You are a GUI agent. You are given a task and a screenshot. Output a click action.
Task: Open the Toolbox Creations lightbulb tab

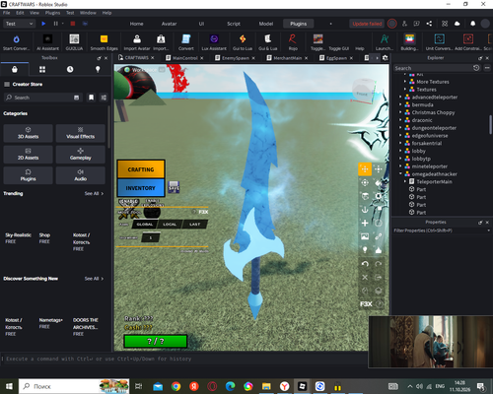coord(98,69)
